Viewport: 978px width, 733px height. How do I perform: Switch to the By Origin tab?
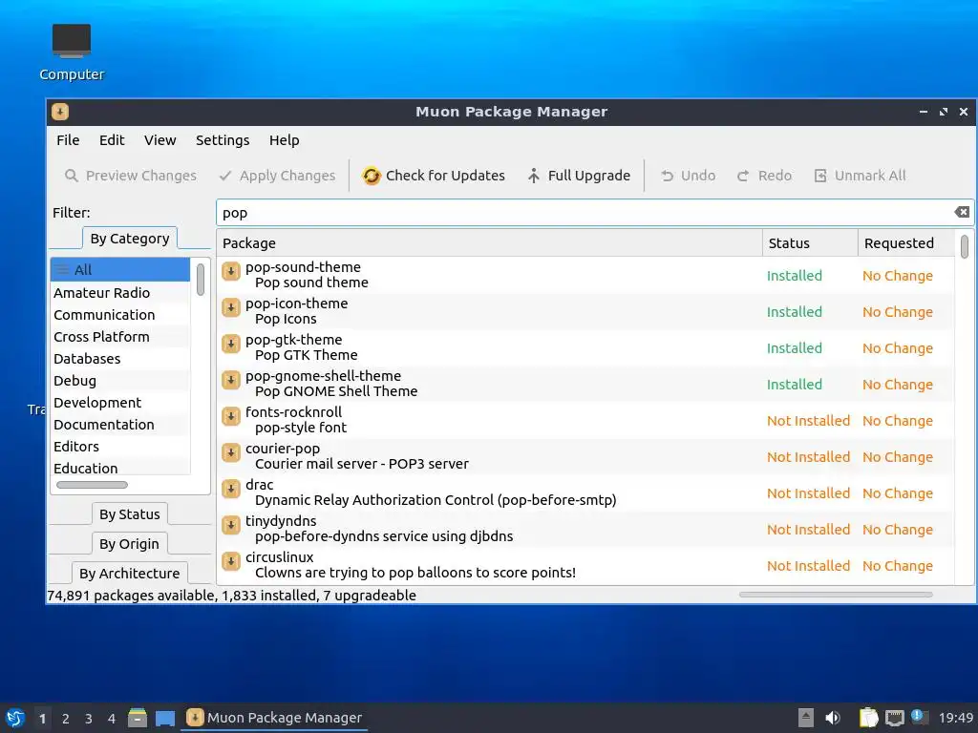click(x=129, y=544)
